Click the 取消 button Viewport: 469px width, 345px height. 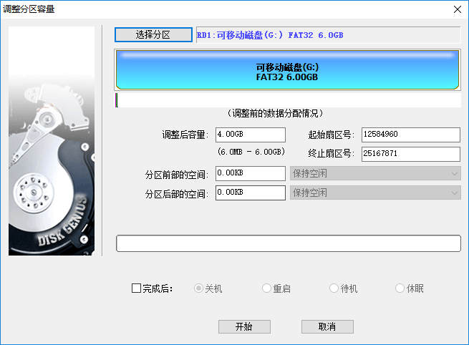[x=327, y=326]
